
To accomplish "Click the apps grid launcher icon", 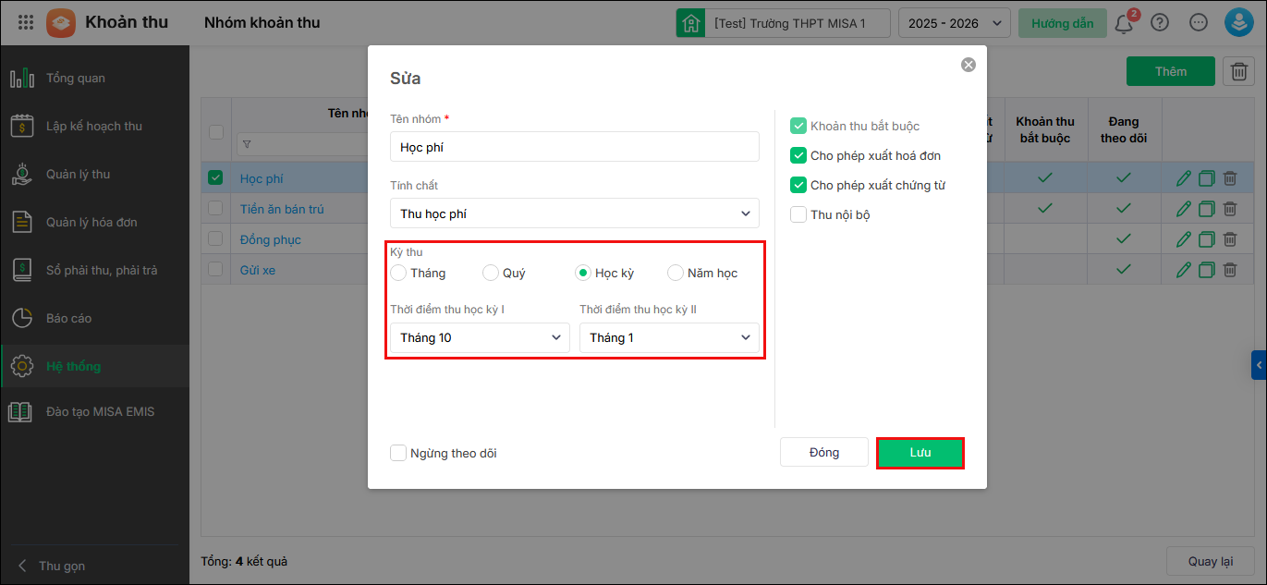I will coord(26,22).
